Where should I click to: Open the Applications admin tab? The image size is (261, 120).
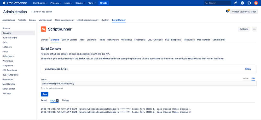pyautogui.click(x=9, y=20)
